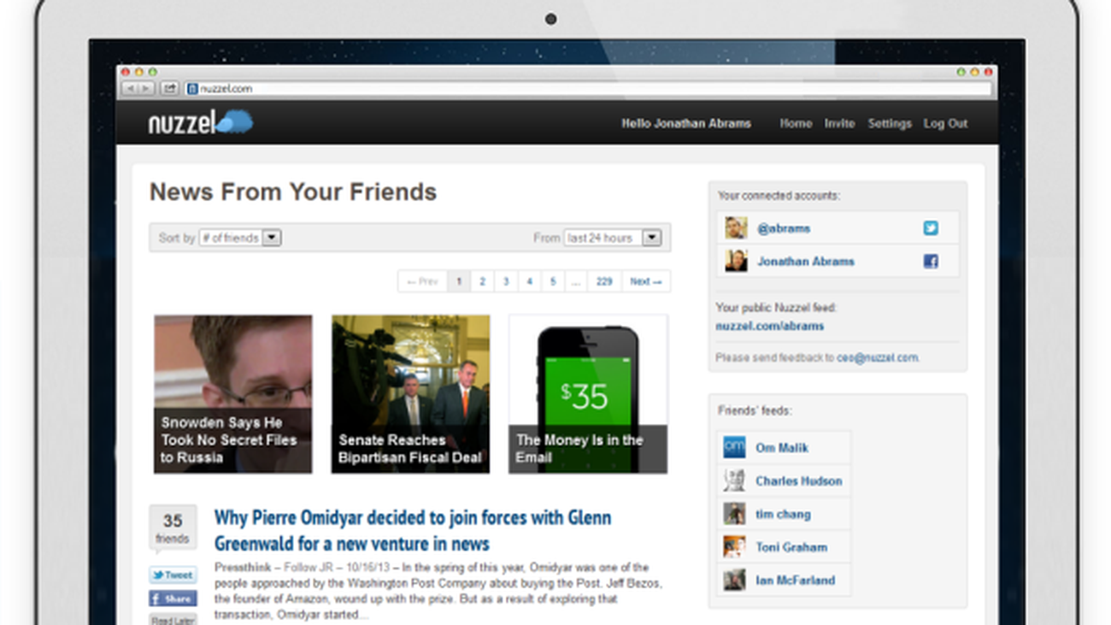The width and height of the screenshot is (1111, 625).
Task: Click the Twitter icon beside @abrams
Action: click(930, 228)
